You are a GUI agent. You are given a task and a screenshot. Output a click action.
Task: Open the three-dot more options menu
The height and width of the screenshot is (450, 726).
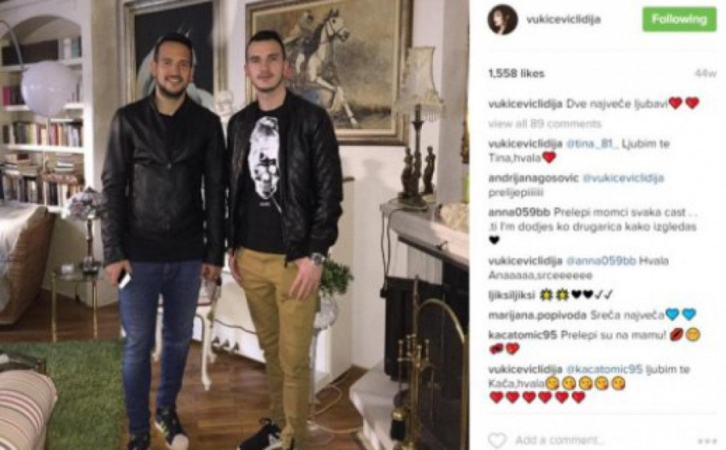tap(707, 441)
